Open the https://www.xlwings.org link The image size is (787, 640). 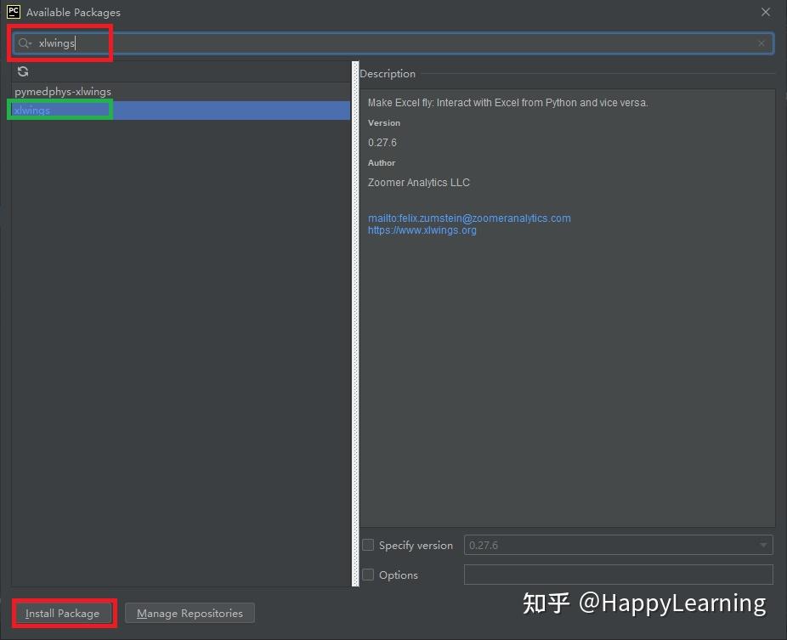[422, 230]
